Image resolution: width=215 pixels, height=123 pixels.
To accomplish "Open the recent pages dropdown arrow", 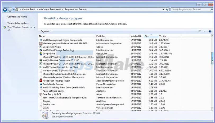I will coord(14,10).
